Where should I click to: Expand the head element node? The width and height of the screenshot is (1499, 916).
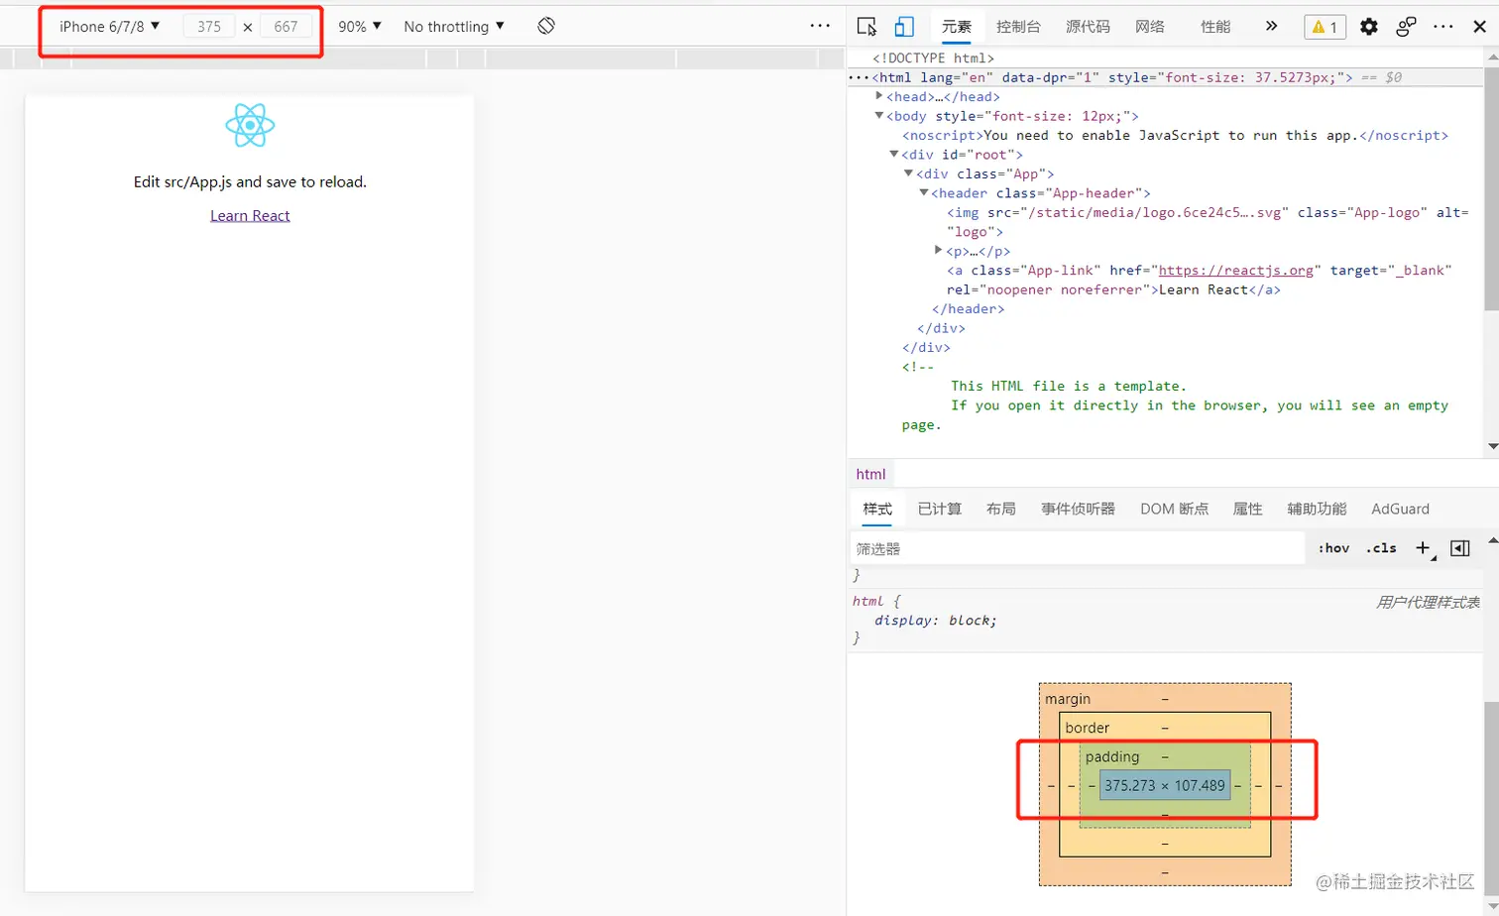click(879, 96)
